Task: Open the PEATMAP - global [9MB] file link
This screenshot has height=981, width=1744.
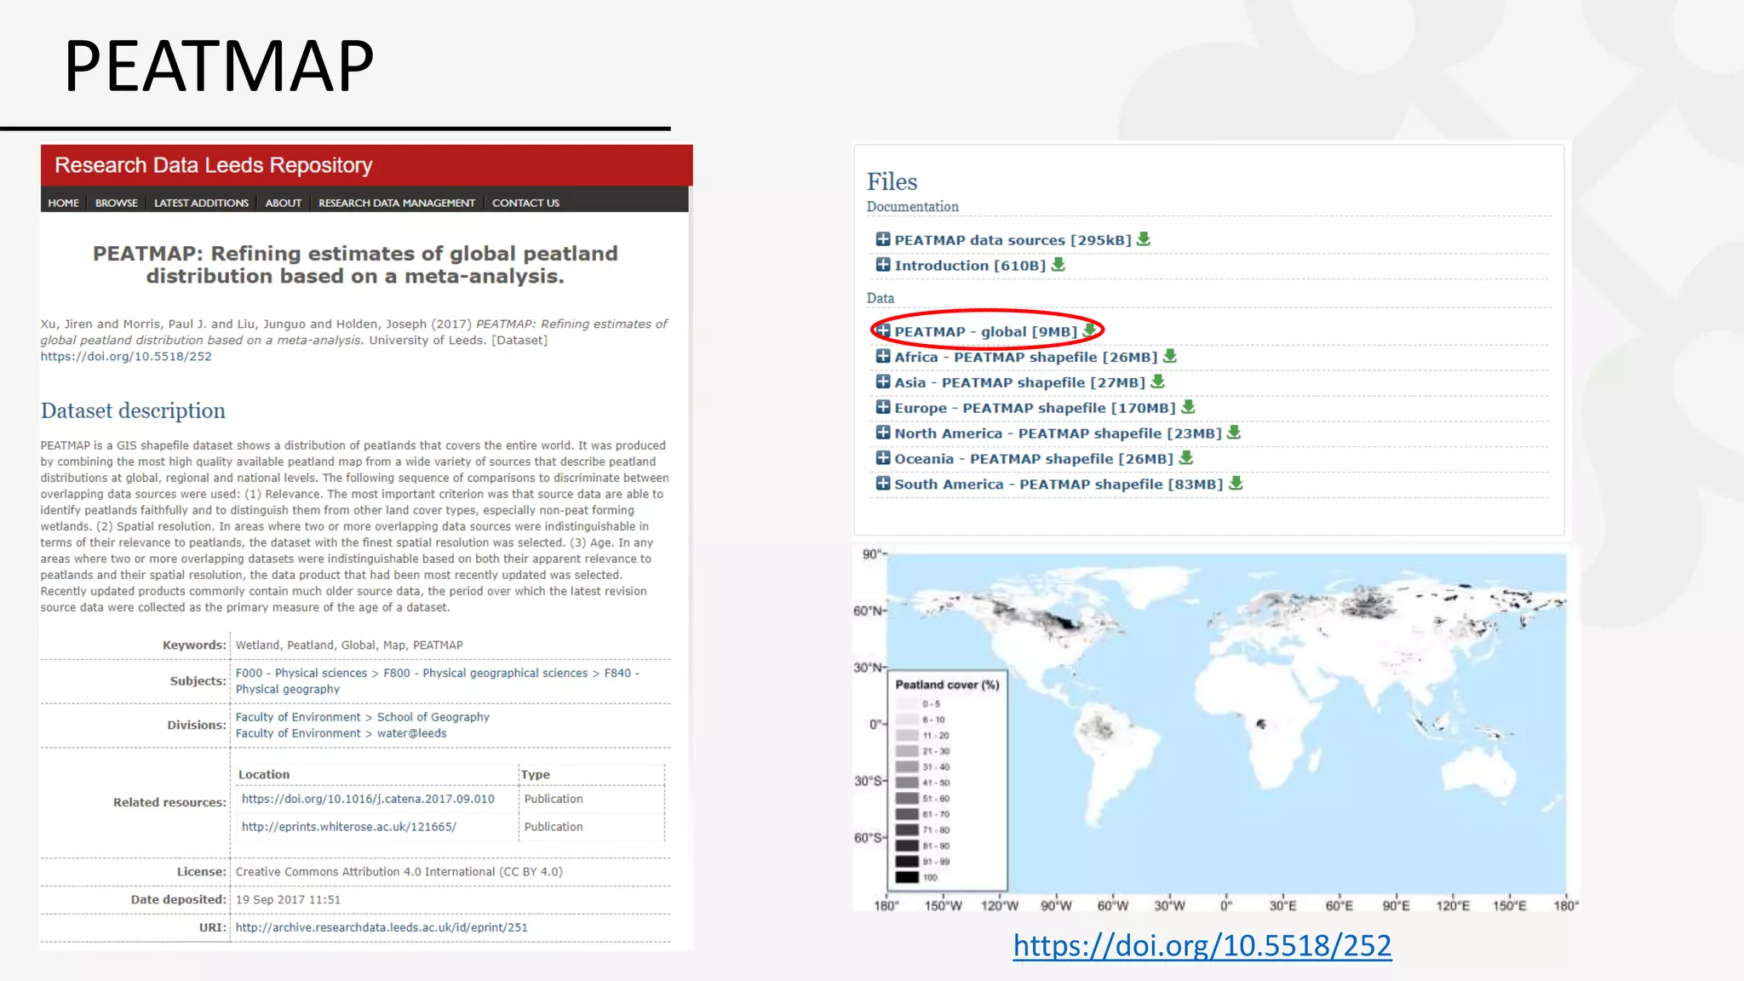Action: pos(986,331)
